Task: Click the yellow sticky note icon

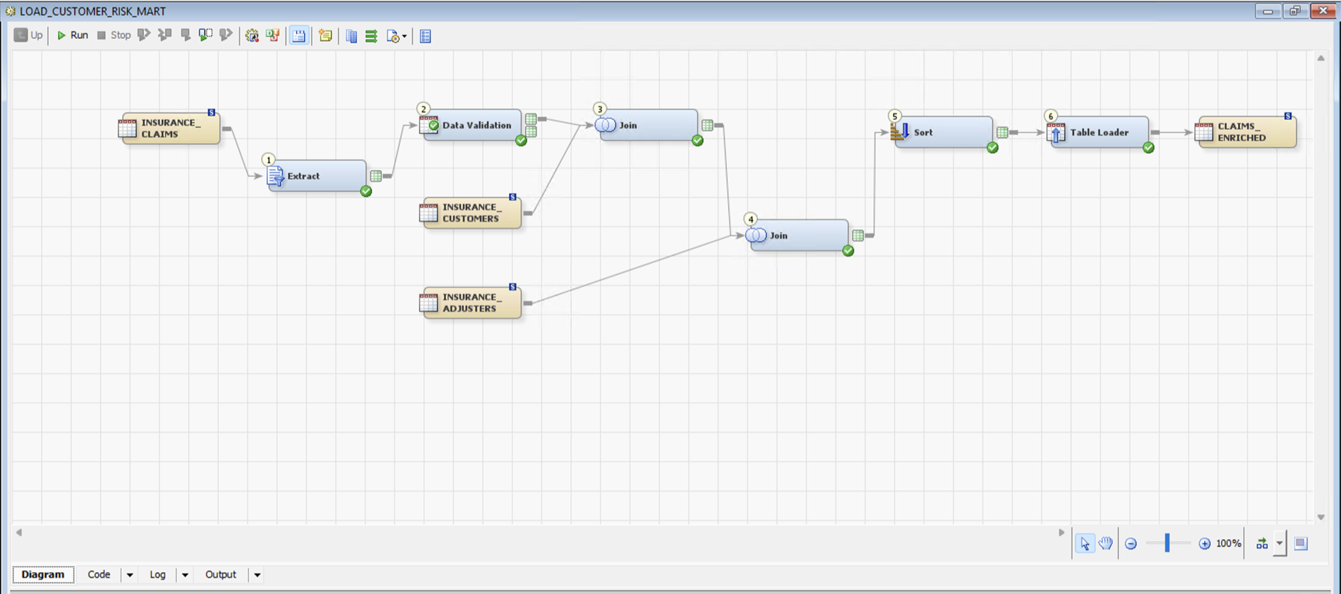Action: point(325,35)
